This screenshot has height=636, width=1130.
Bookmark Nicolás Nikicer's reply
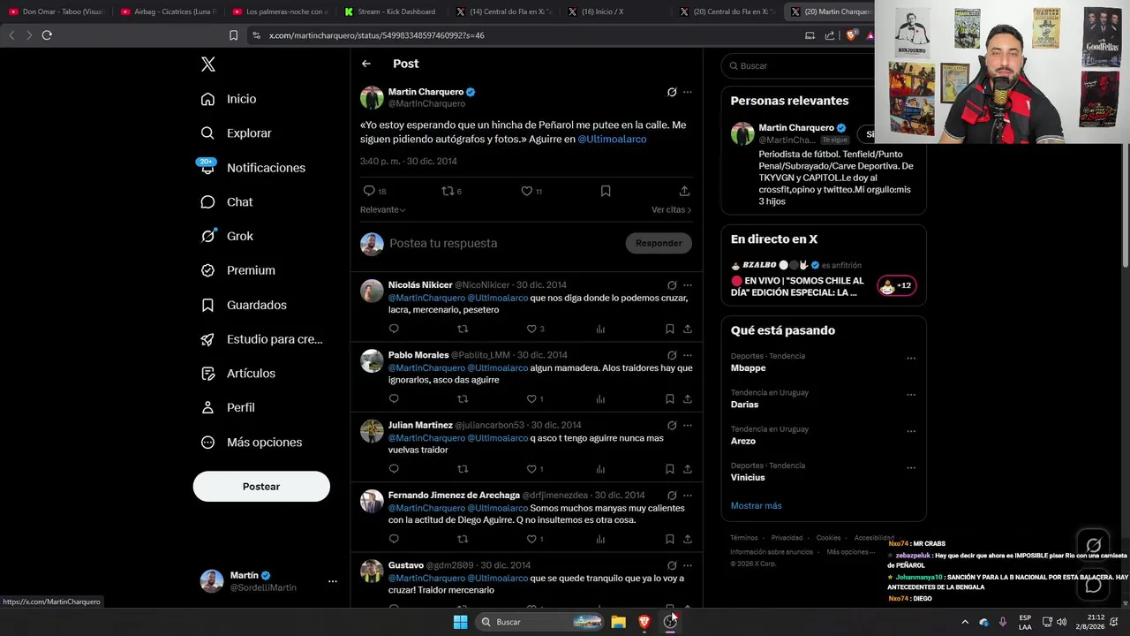670,329
